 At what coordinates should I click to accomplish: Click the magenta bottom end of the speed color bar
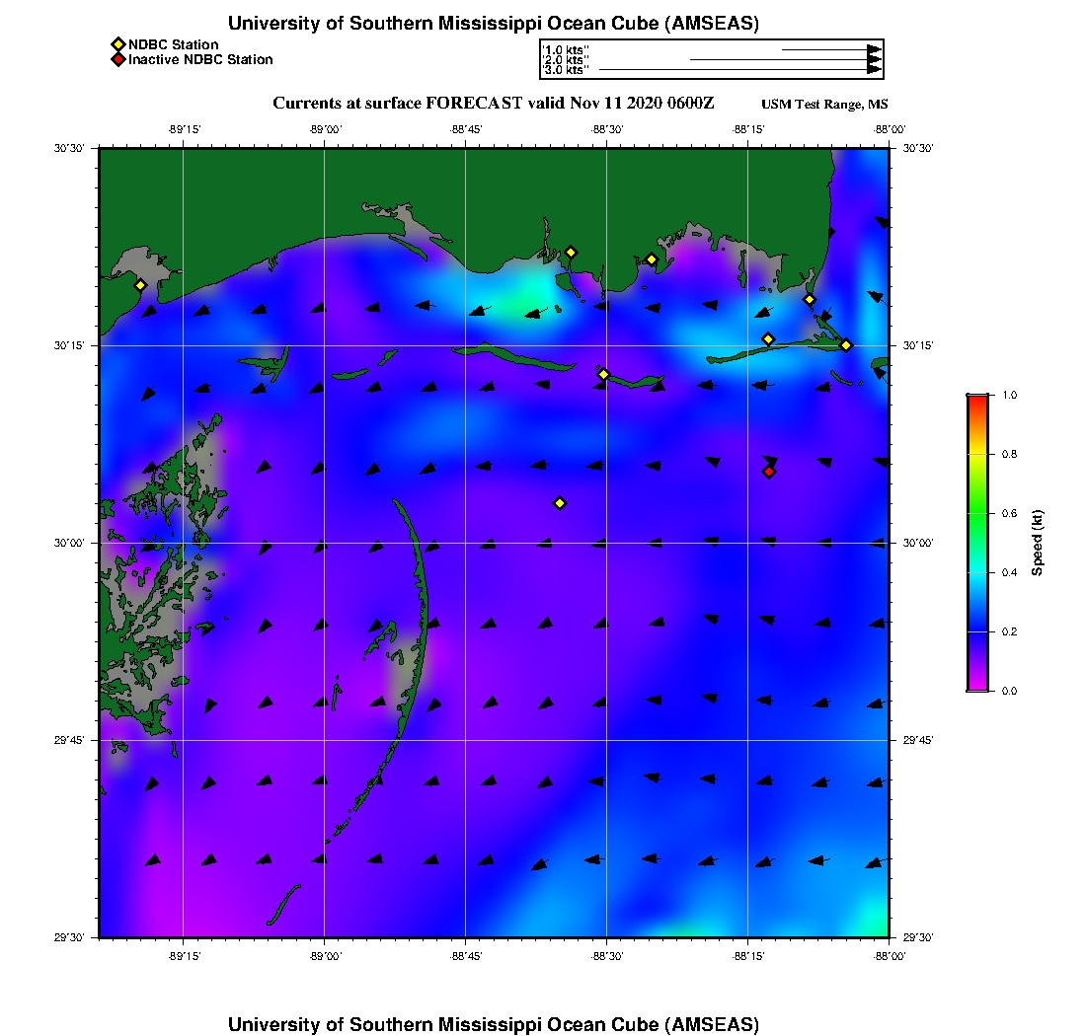pos(978,685)
